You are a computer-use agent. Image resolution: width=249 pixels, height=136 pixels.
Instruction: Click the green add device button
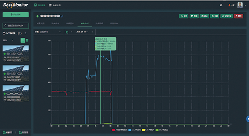point(16,15)
